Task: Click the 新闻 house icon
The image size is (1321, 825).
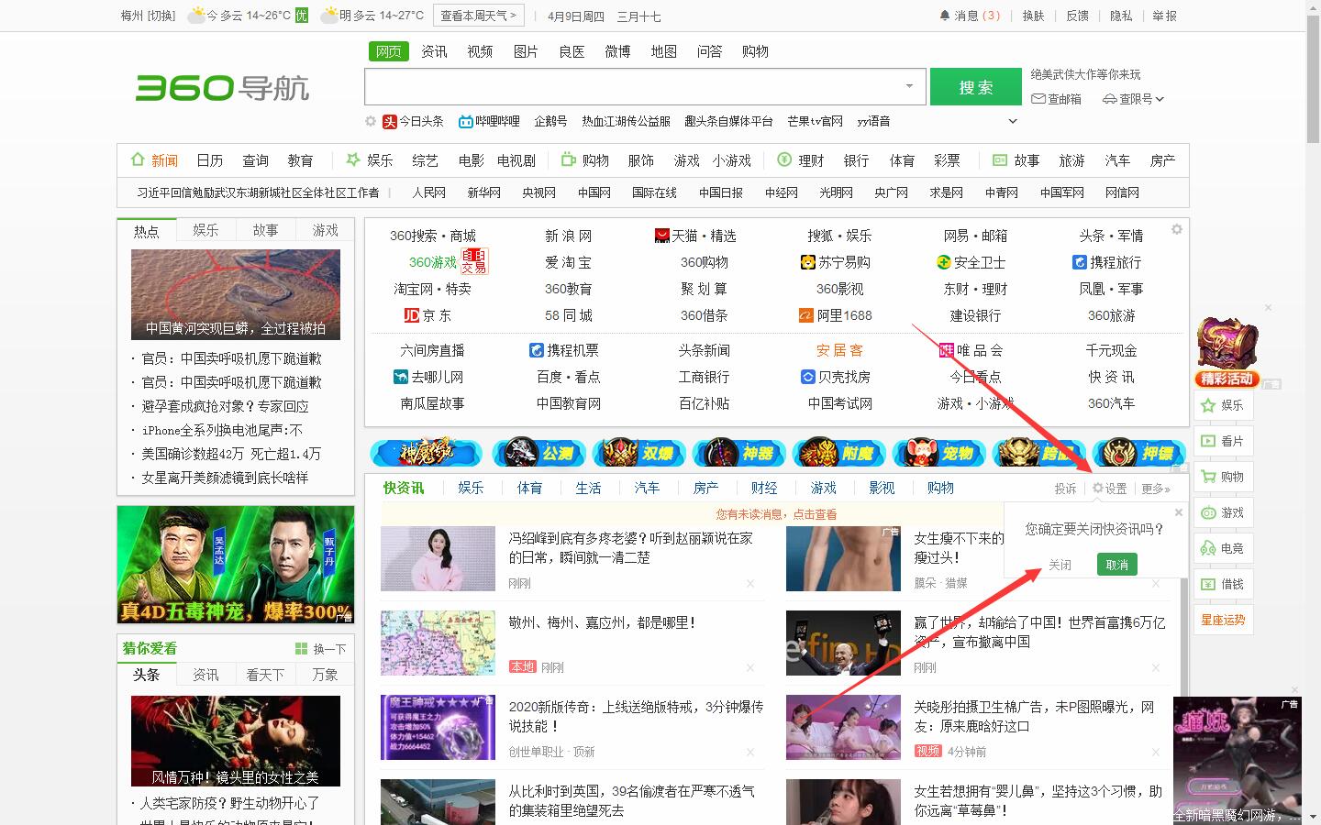Action: pos(138,159)
